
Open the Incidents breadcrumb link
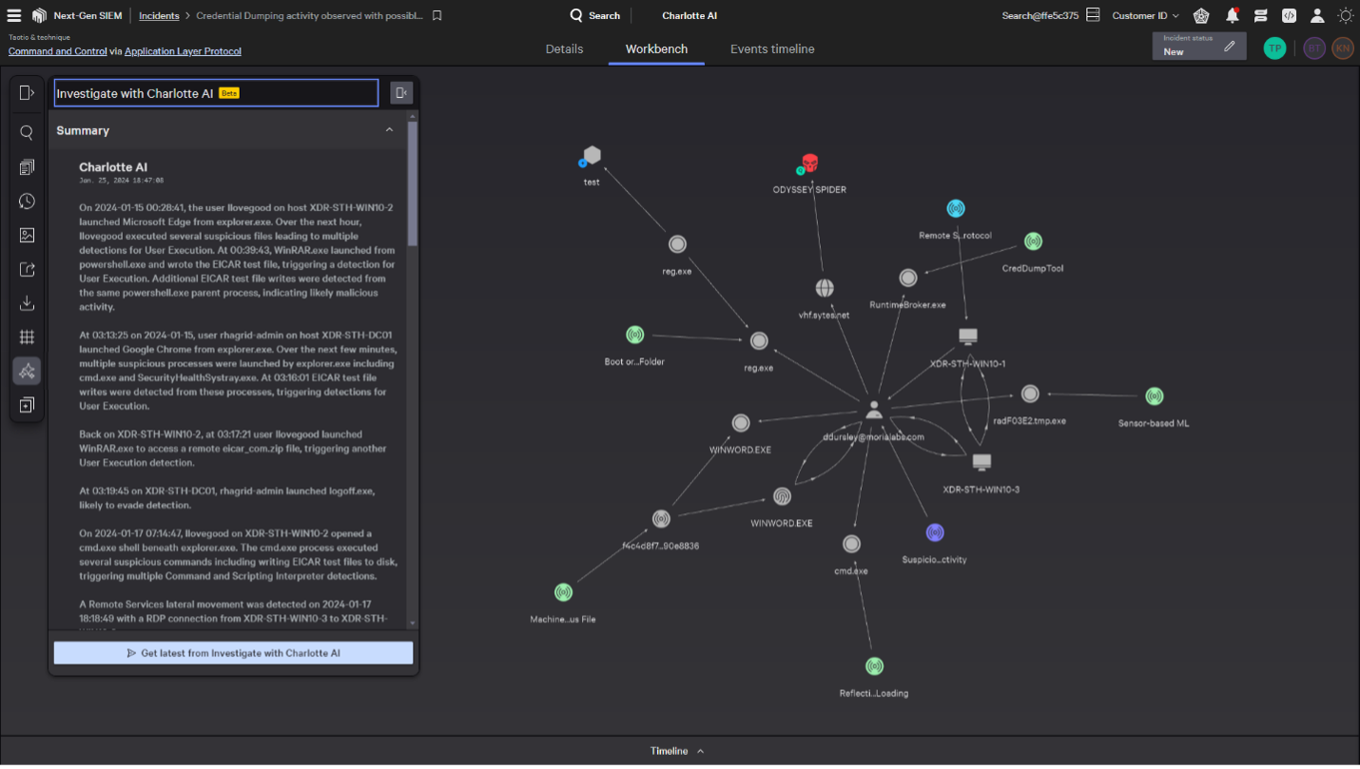[x=159, y=15]
